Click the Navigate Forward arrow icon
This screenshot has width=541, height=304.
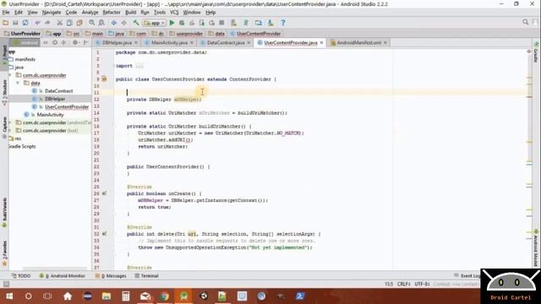point(124,23)
